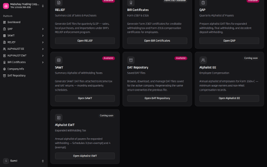Click the RELIEF card document icon

59,3
